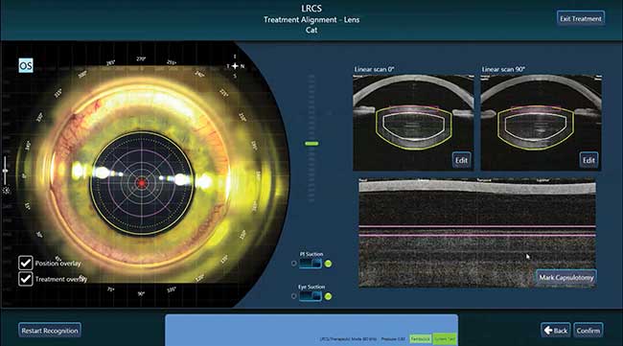Select the small circle left of Eye Suction switch

(x=293, y=296)
